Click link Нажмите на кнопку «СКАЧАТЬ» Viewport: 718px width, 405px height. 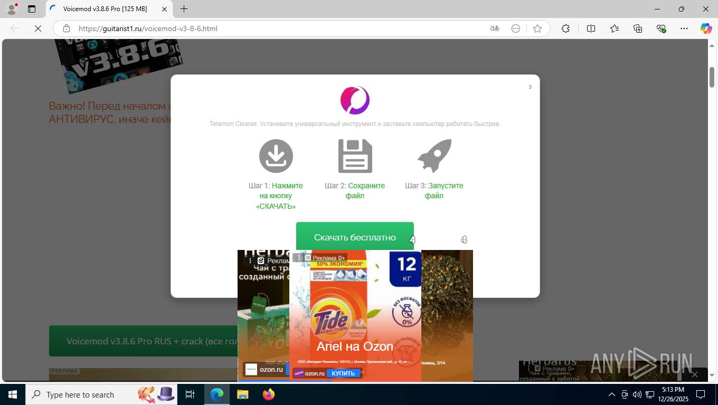(x=279, y=196)
